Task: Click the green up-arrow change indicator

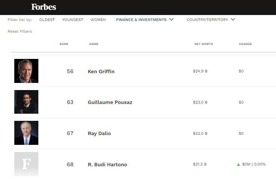Action: point(238,164)
